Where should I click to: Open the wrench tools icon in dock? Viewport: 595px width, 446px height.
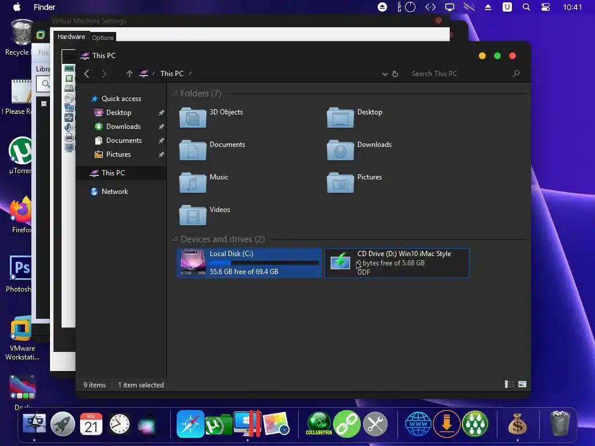375,423
